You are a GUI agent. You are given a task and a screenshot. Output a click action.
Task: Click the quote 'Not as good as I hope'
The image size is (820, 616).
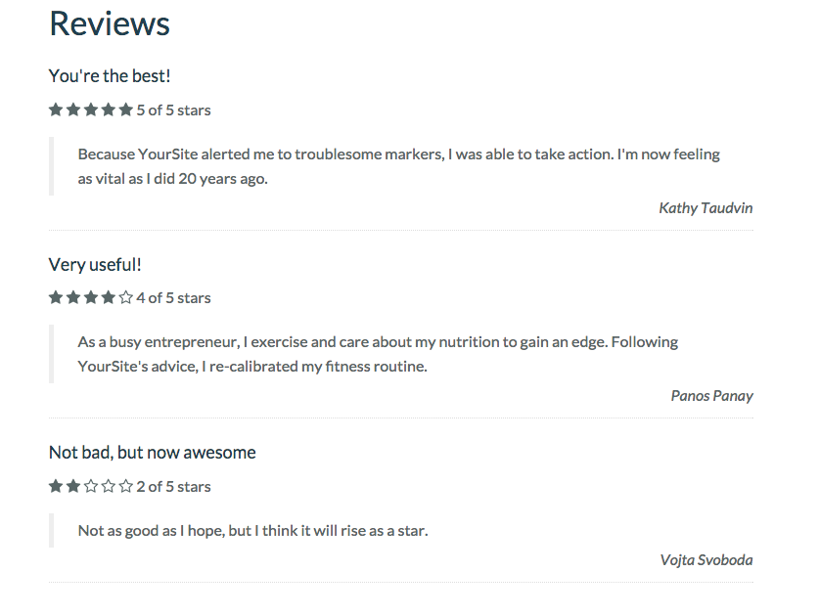253,531
